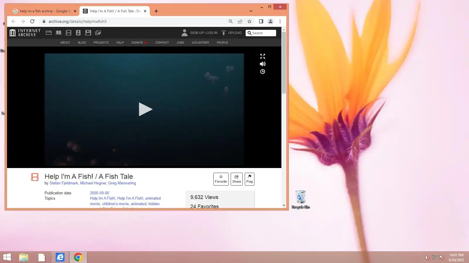Favorite this item with the star button
This screenshot has height=263, width=469.
coord(221,179)
